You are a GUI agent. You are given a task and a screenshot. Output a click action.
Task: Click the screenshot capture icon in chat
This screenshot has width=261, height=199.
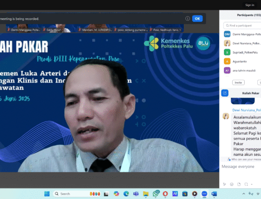(246, 184)
